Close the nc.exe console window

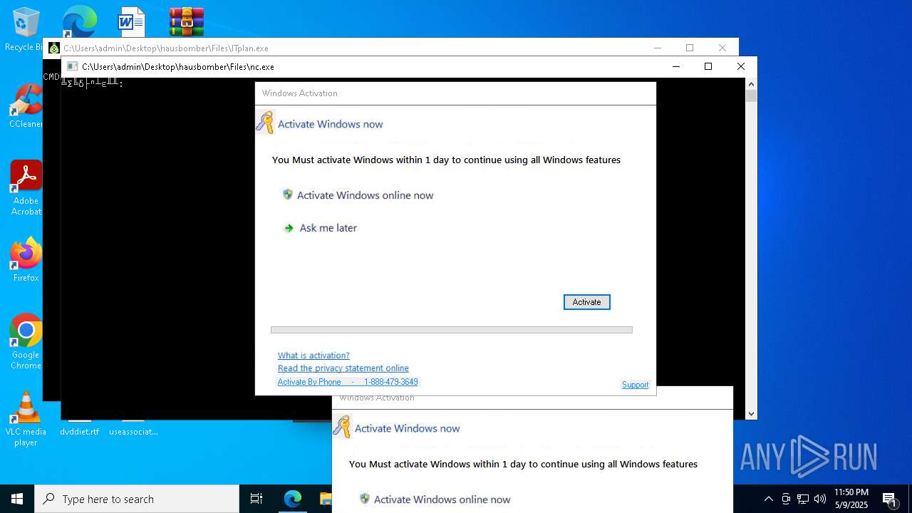(741, 66)
